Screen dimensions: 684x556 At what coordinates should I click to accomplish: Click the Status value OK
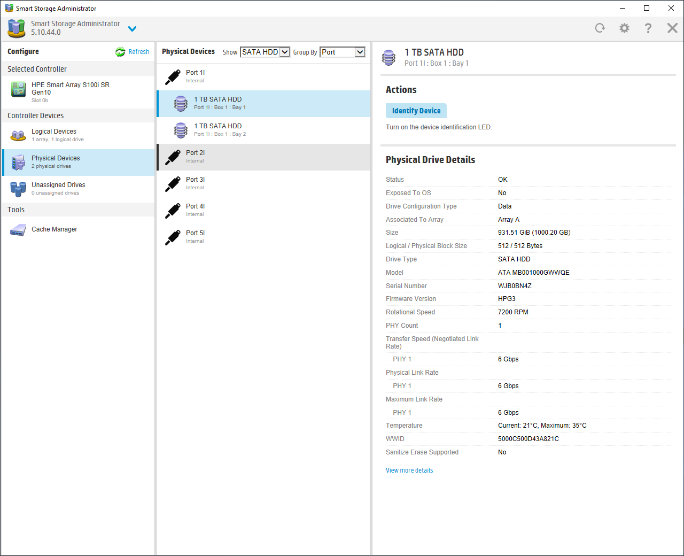tap(503, 180)
